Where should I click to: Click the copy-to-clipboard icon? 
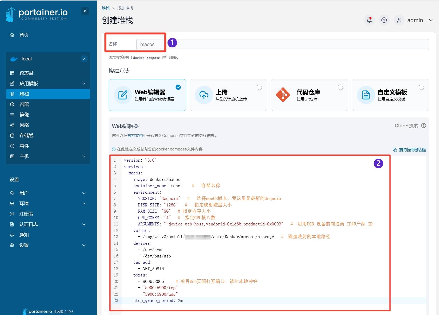[395, 150]
